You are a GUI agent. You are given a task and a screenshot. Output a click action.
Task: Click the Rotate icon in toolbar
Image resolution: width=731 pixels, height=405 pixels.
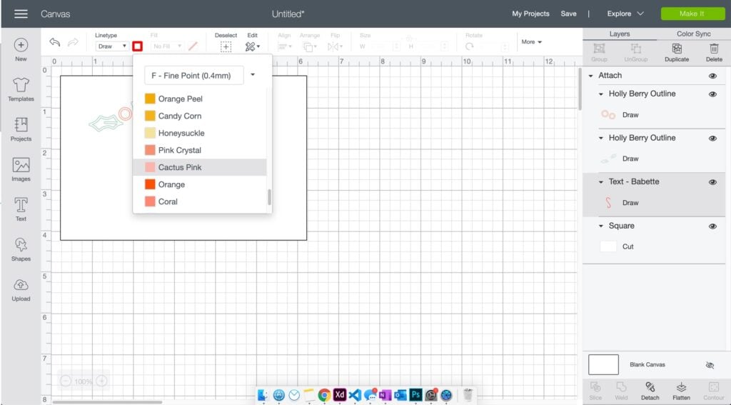pos(470,46)
